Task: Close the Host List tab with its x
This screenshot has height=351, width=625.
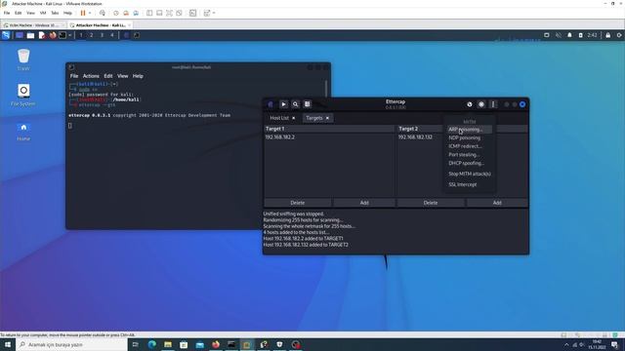Action: pyautogui.click(x=294, y=118)
